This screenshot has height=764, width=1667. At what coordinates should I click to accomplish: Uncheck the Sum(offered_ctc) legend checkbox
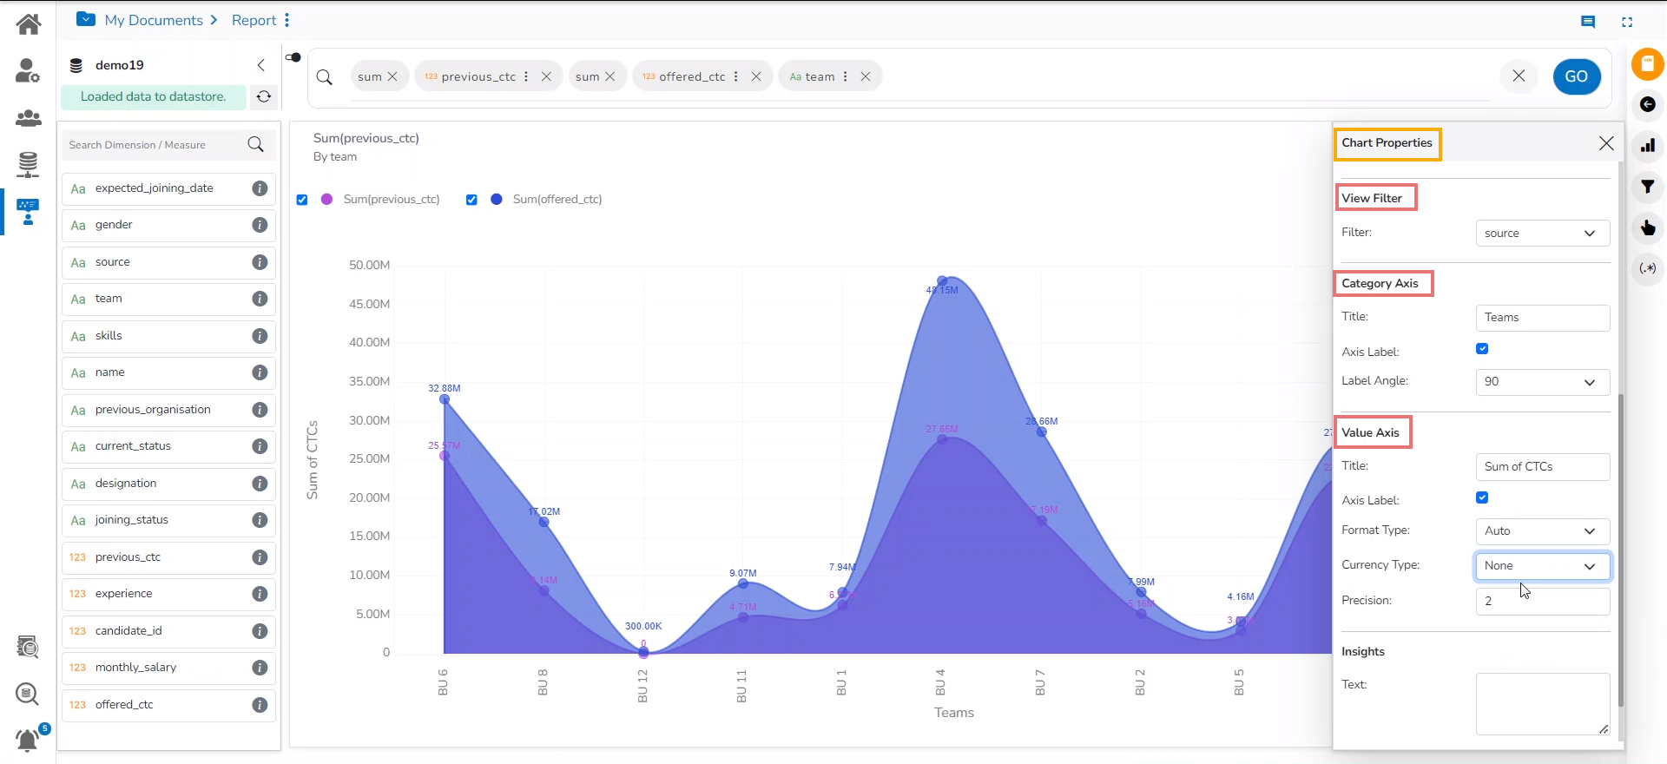471,200
